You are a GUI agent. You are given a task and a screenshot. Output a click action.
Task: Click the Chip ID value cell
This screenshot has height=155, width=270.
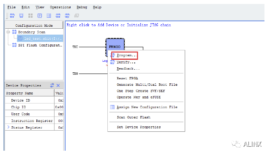click(x=59, y=107)
